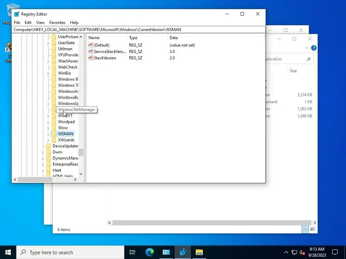This screenshot has width=346, height=259.
Task: Click the 3,234 KB size value
Action: coord(304,95)
